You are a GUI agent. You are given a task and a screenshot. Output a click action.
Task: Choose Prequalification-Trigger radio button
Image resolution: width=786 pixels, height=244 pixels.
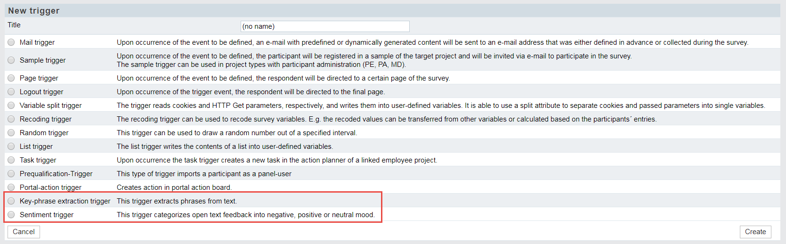click(11, 174)
